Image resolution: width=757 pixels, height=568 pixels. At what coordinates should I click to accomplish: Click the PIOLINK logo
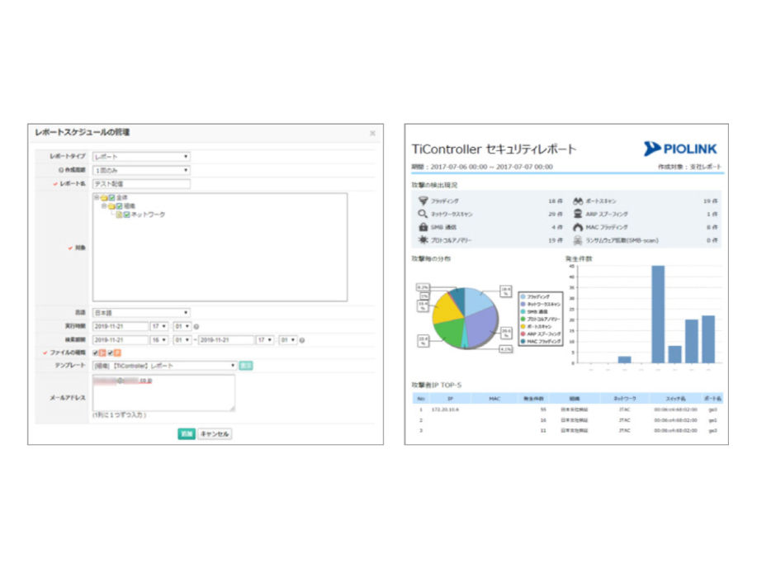(x=679, y=149)
